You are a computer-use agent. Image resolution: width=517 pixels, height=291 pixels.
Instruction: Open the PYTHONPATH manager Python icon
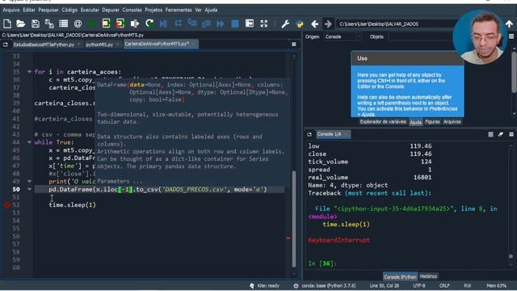point(300,23)
